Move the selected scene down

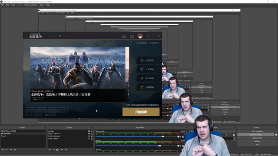(x=15, y=149)
